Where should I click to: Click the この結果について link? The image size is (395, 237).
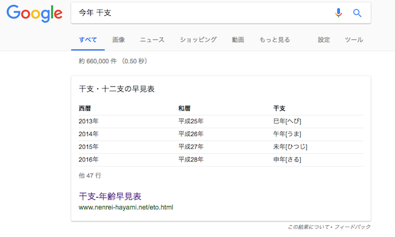310,227
